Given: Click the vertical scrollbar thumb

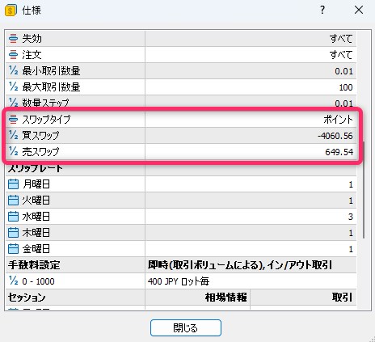Looking at the screenshot, I should click(363, 189).
